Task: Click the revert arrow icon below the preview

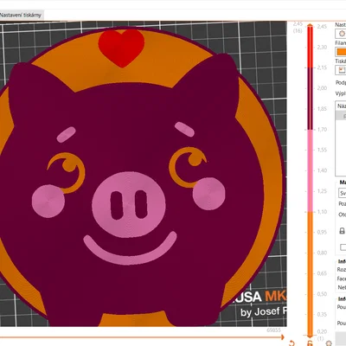Action: (x=292, y=343)
